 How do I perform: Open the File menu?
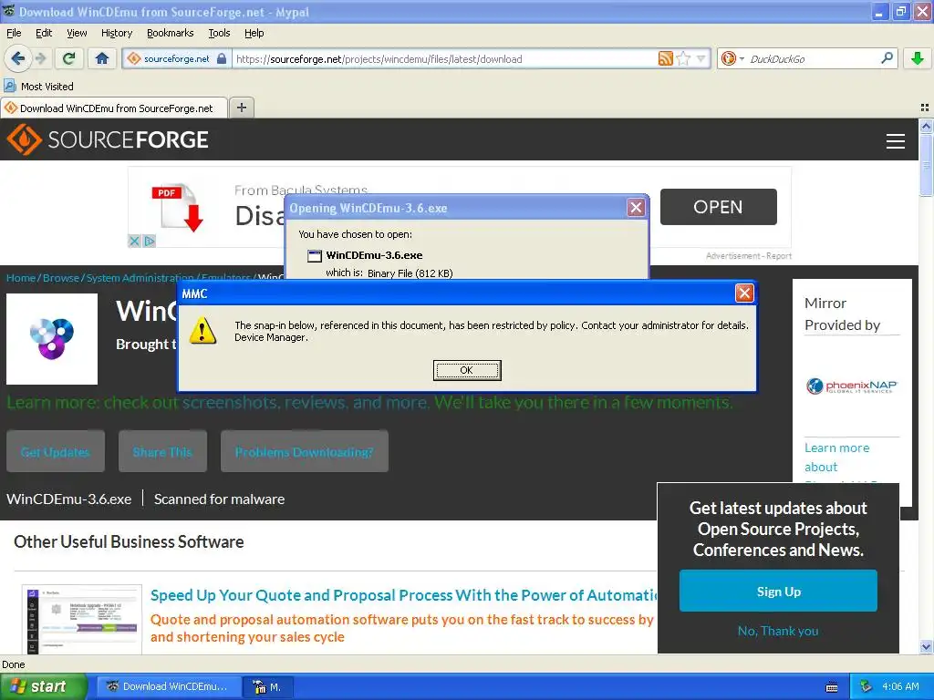click(14, 33)
